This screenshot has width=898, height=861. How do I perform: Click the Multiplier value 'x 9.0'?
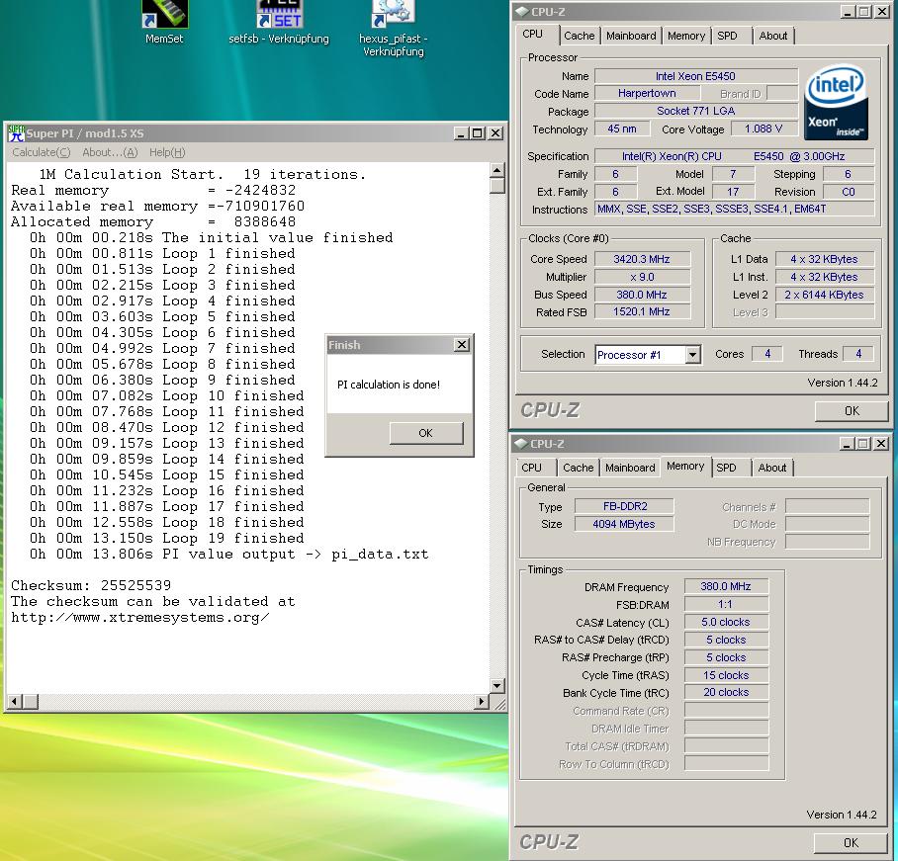(x=642, y=277)
